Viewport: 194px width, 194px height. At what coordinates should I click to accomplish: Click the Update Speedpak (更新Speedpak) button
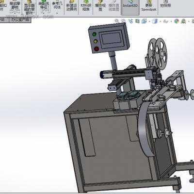149,6
